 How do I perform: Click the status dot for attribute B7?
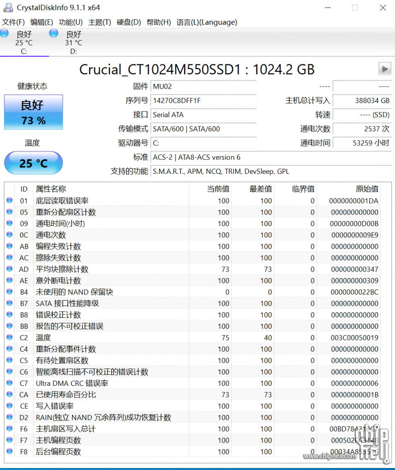click(x=10, y=303)
